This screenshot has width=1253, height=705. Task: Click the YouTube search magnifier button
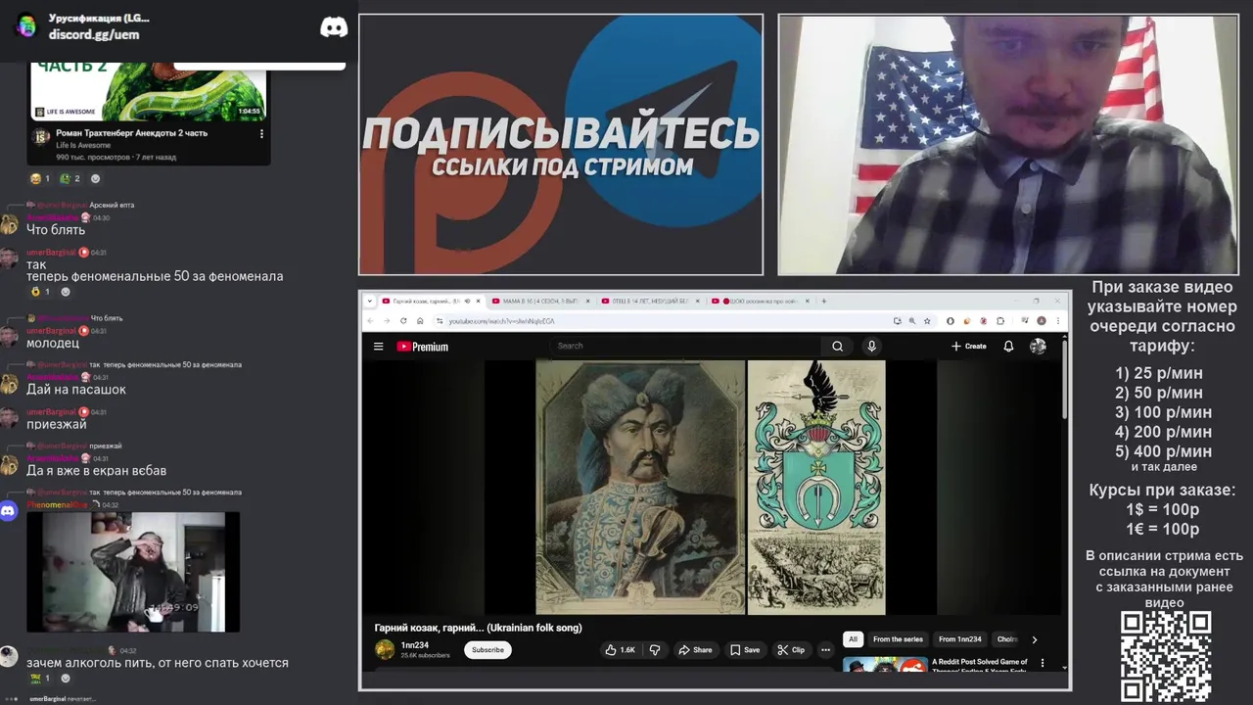837,346
